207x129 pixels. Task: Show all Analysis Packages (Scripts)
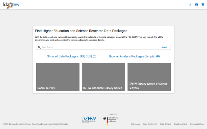pos(134,56)
